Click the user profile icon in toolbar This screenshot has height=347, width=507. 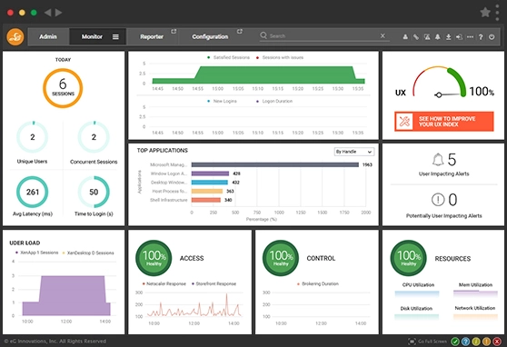tap(405, 37)
